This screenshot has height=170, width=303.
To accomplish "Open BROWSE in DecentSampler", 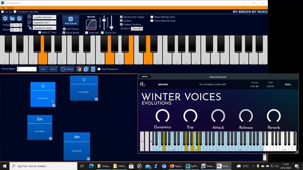I will click(163, 85).
